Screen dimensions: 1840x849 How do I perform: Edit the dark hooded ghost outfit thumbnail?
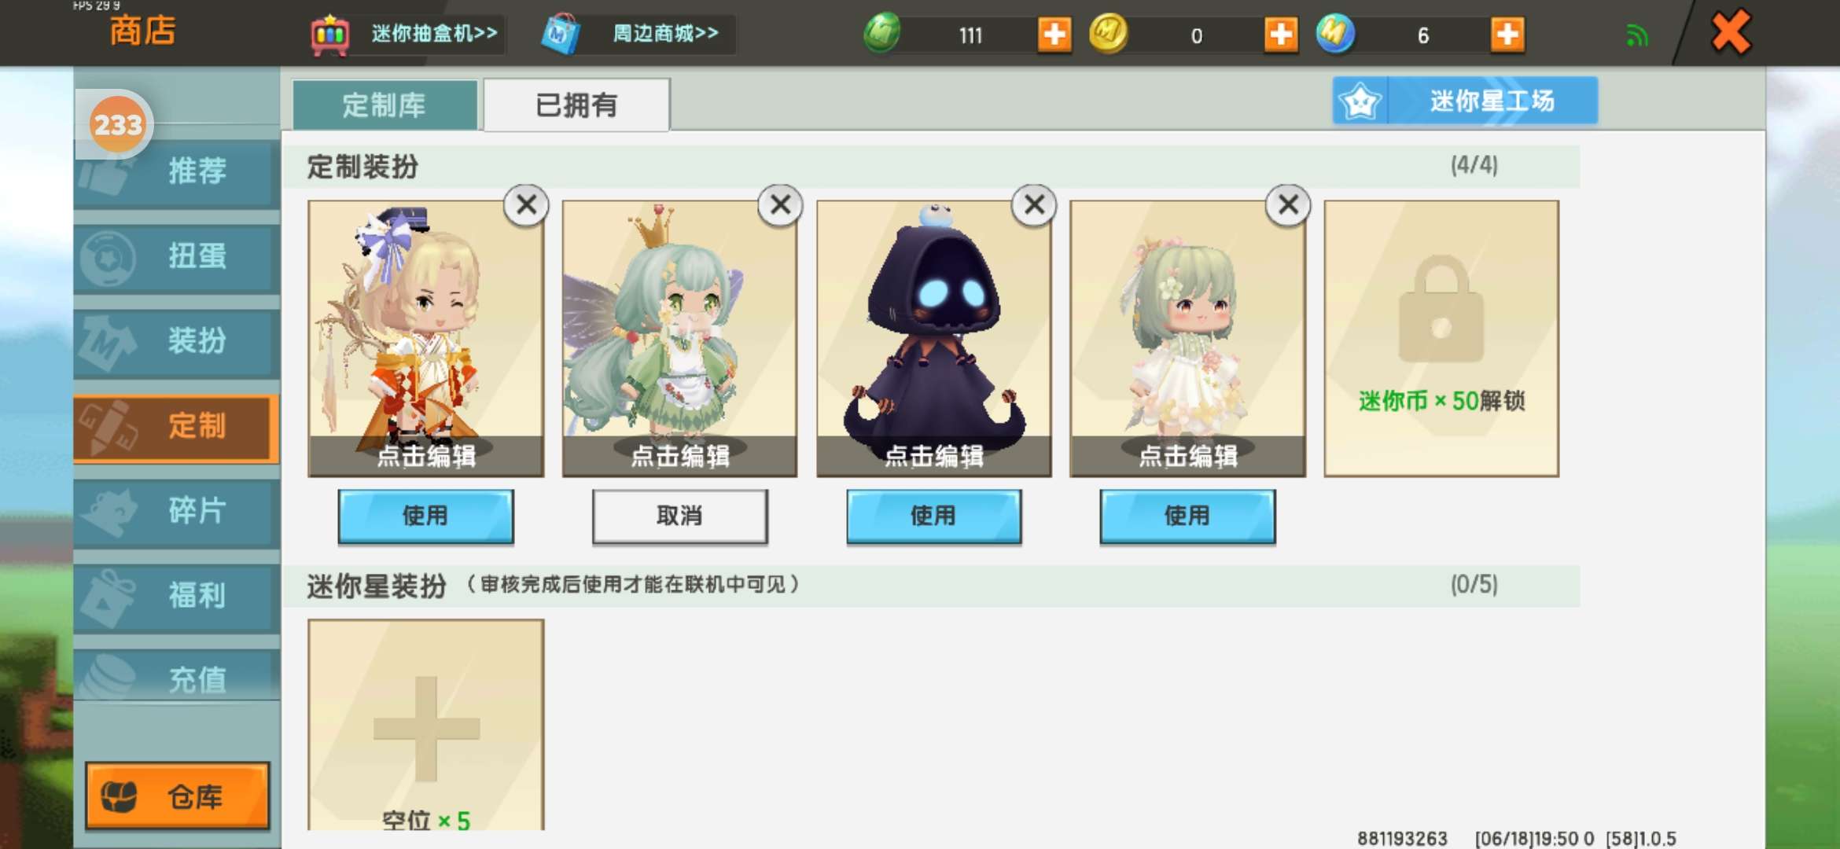click(933, 338)
